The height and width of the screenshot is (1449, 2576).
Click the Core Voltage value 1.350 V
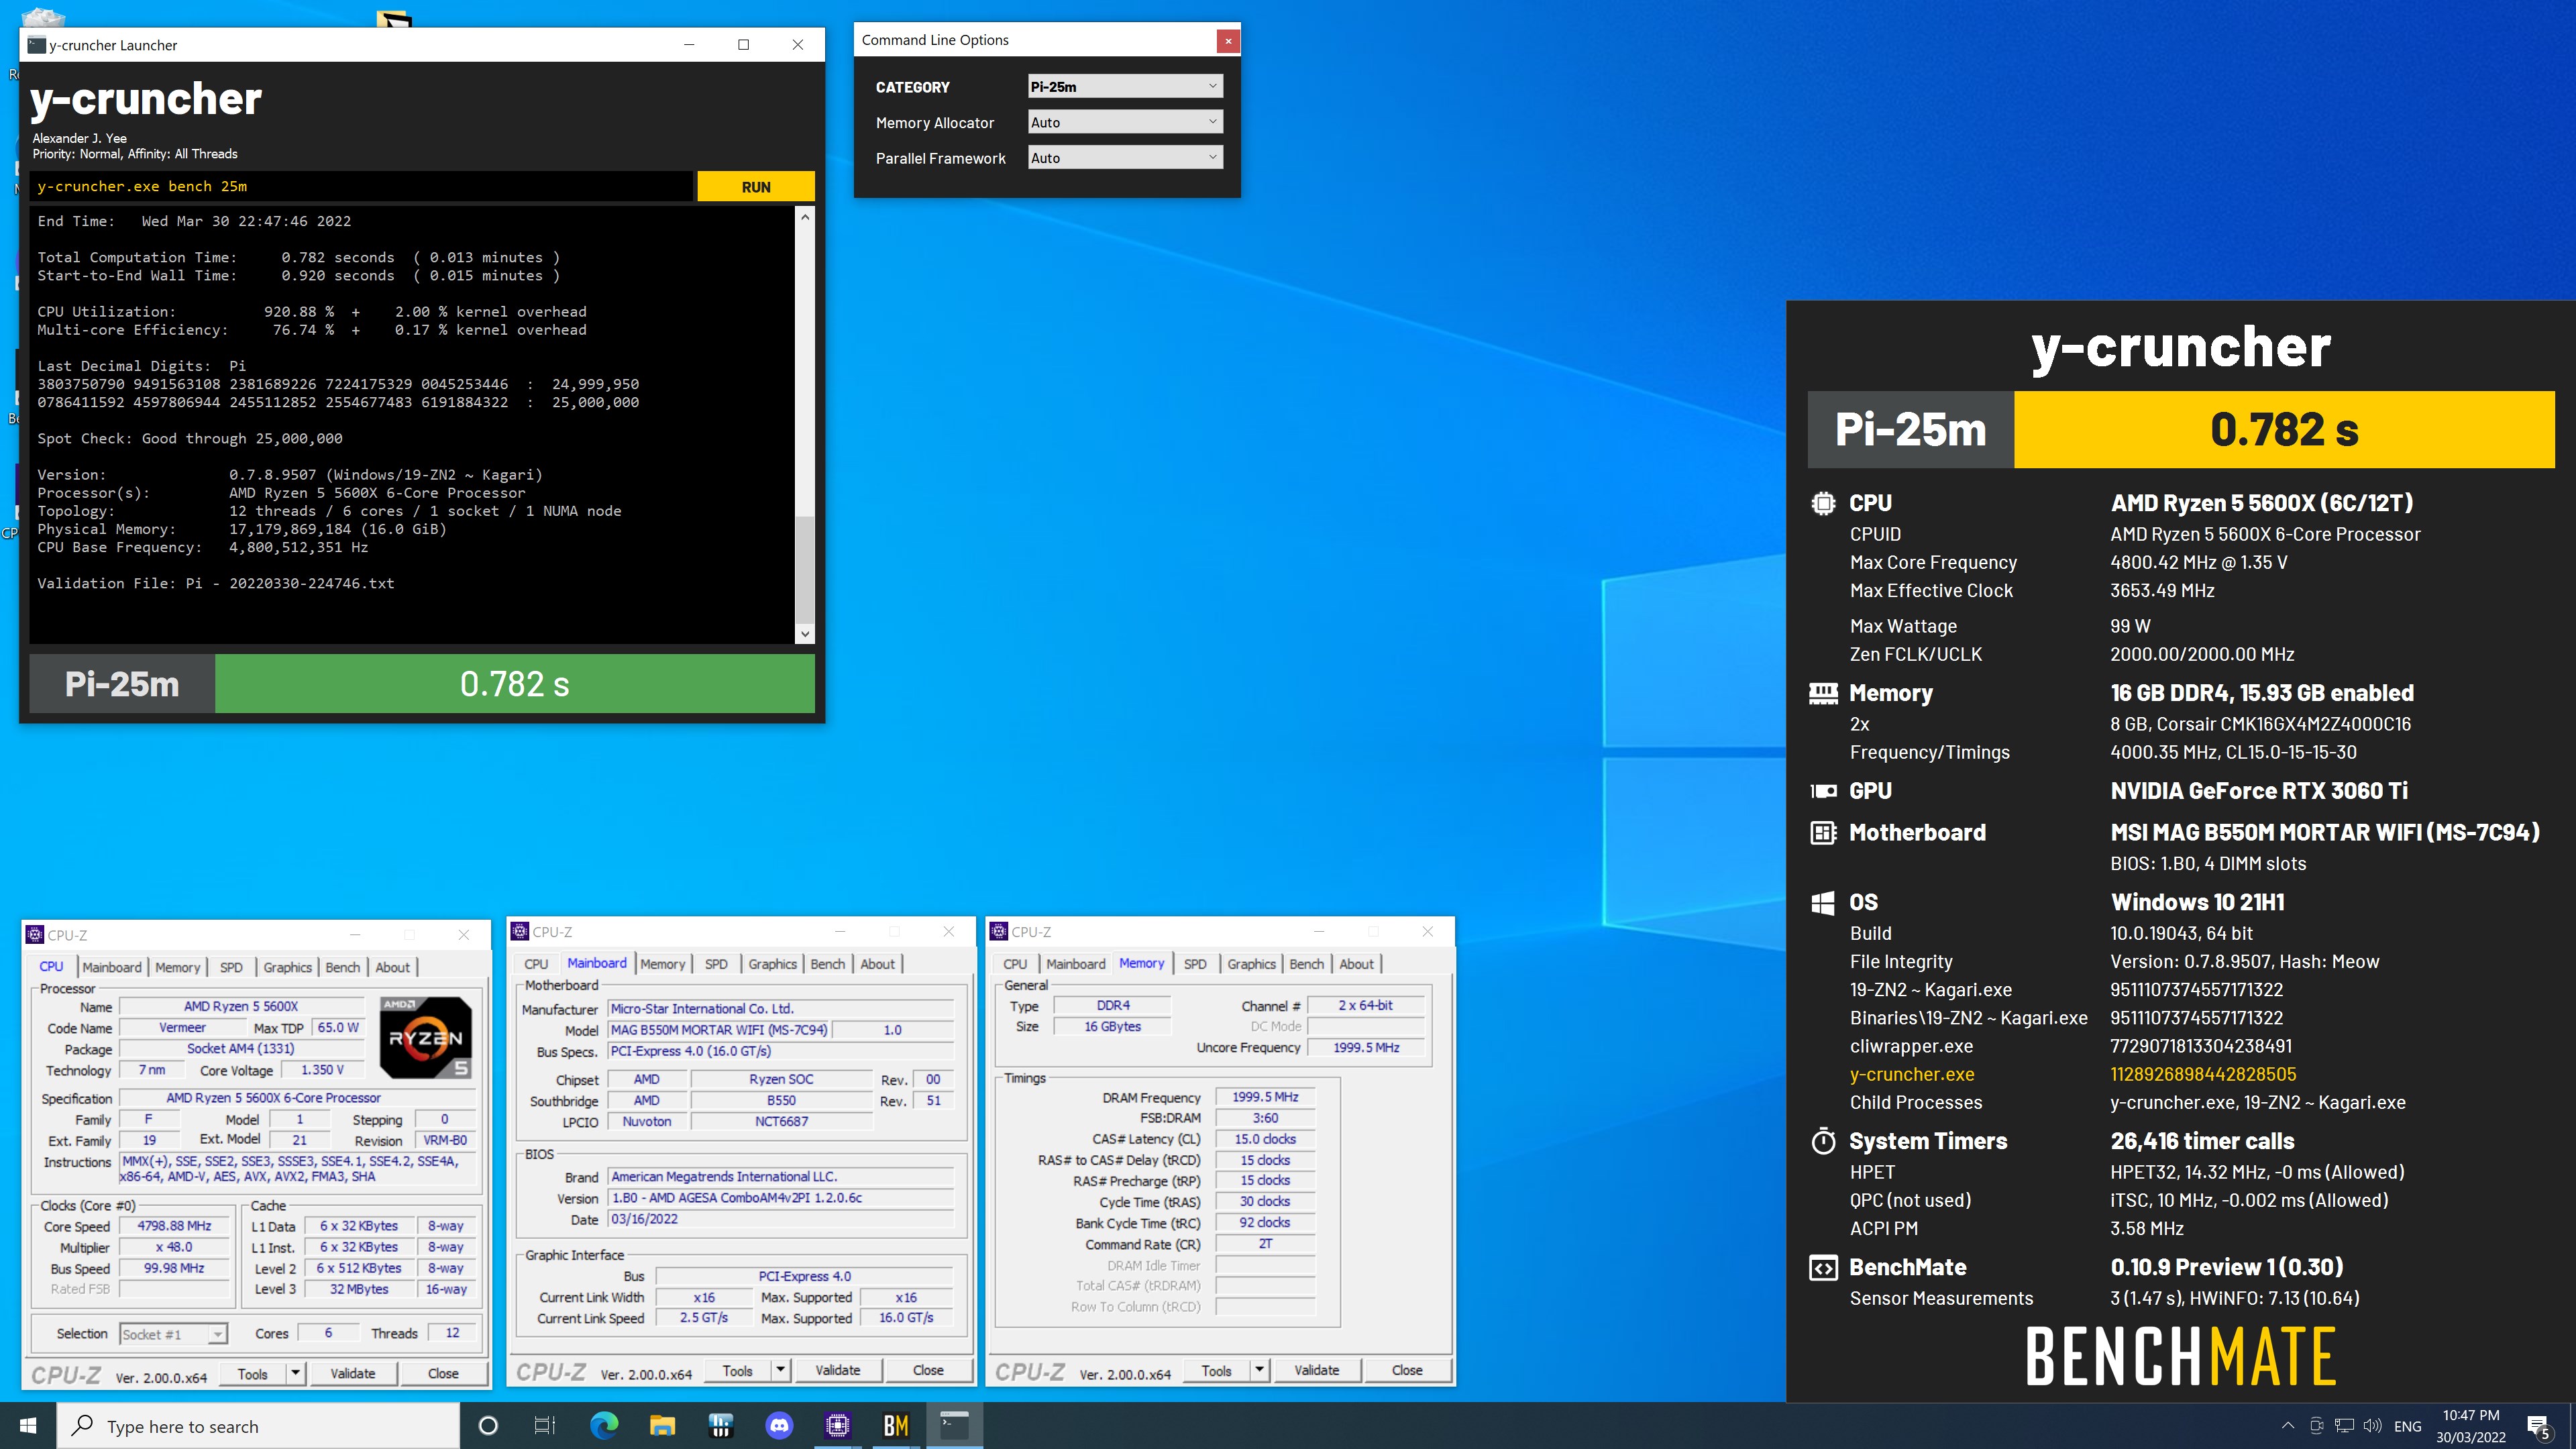pos(322,1070)
